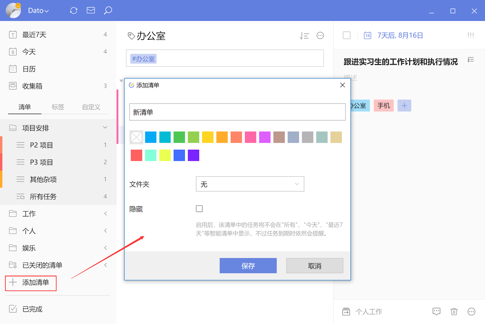Image resolution: width=485 pixels, height=324 pixels.
Task: Pick the orange color swatch
Action: tap(222, 137)
